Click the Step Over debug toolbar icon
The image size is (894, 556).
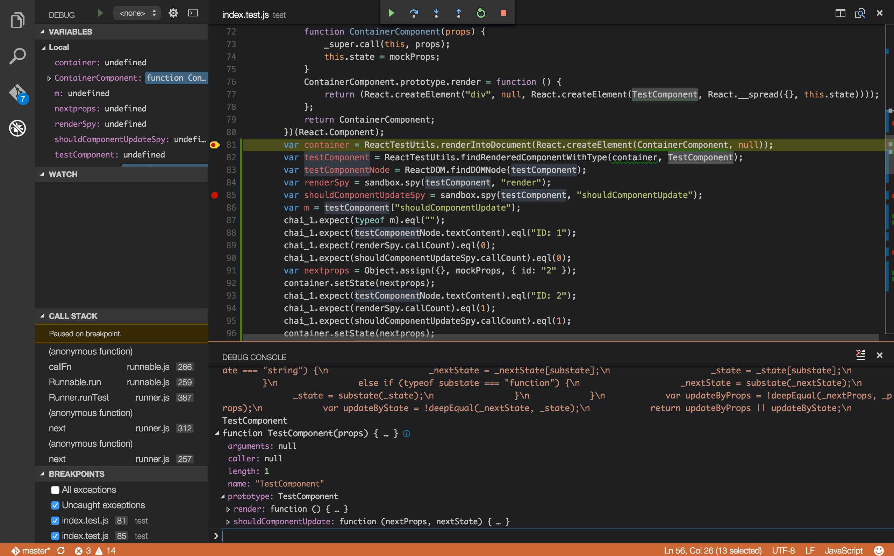(x=414, y=13)
